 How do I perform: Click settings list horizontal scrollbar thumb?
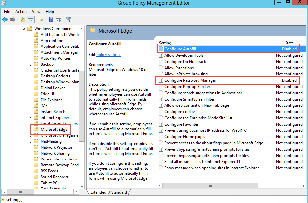point(210,186)
